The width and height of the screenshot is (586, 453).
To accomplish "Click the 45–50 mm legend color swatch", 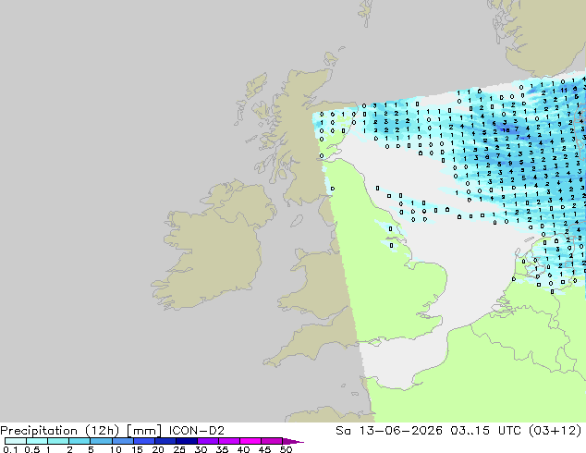I will [272, 441].
